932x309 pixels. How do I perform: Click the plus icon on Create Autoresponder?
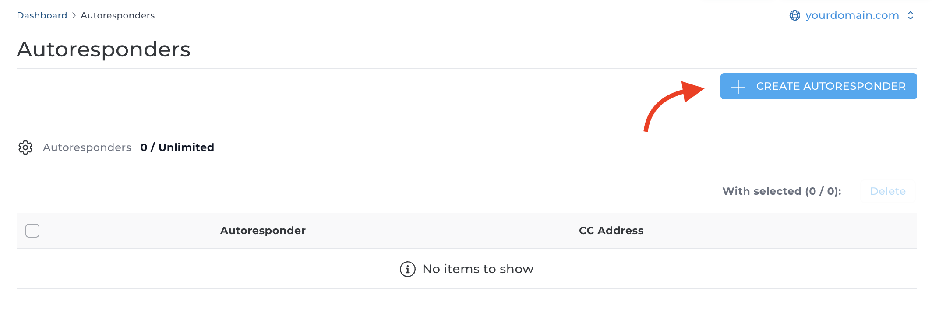click(x=738, y=86)
